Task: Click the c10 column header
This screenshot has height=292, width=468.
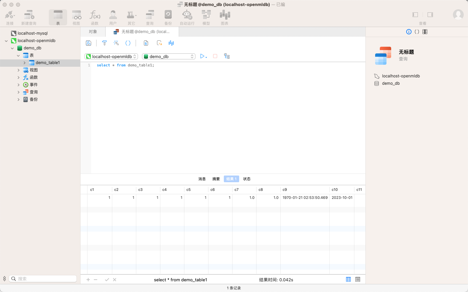Action: point(342,190)
